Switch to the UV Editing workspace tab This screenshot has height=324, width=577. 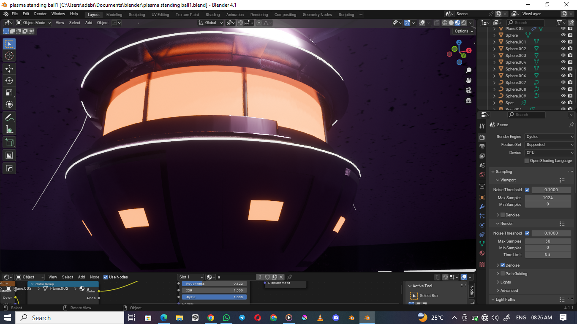[160, 15]
